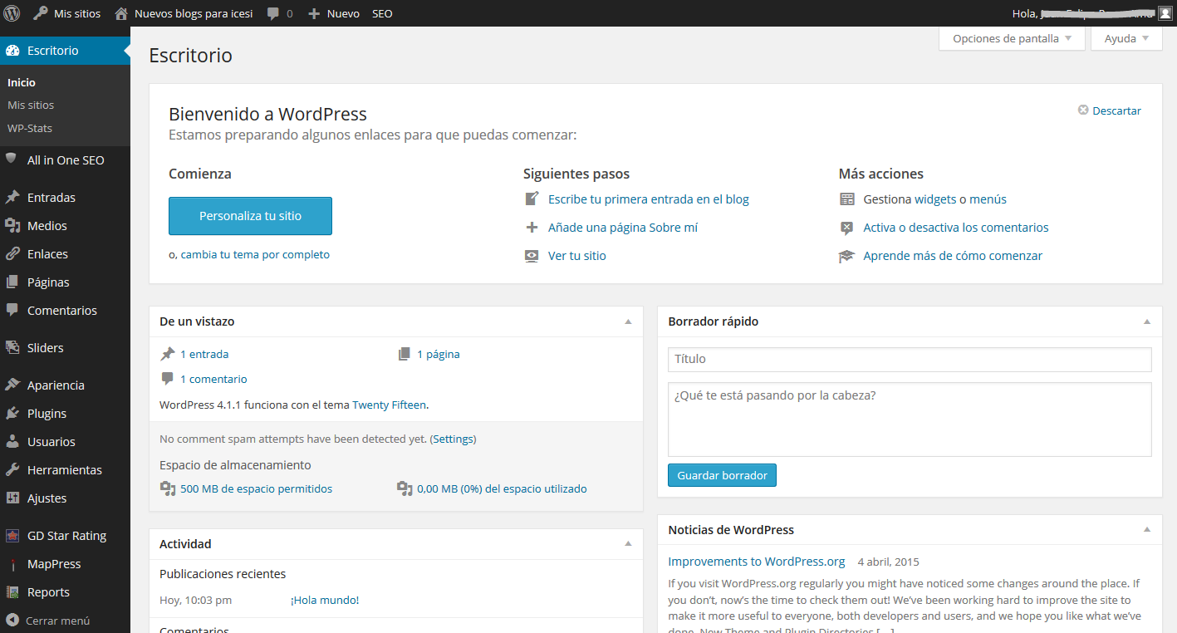Open Medios from the sidebar icon
The width and height of the screenshot is (1177, 633).
point(12,226)
